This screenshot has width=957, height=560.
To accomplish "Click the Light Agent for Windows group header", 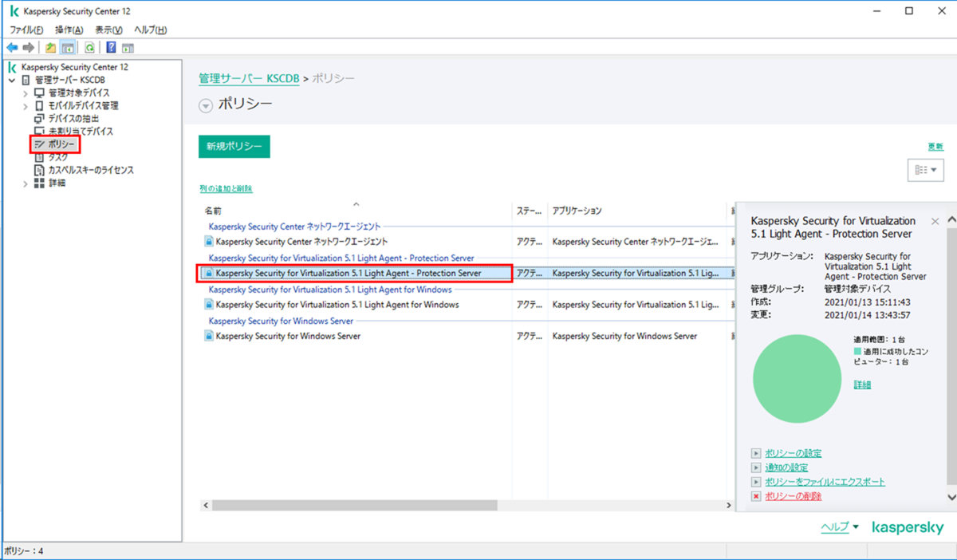I will (330, 290).
